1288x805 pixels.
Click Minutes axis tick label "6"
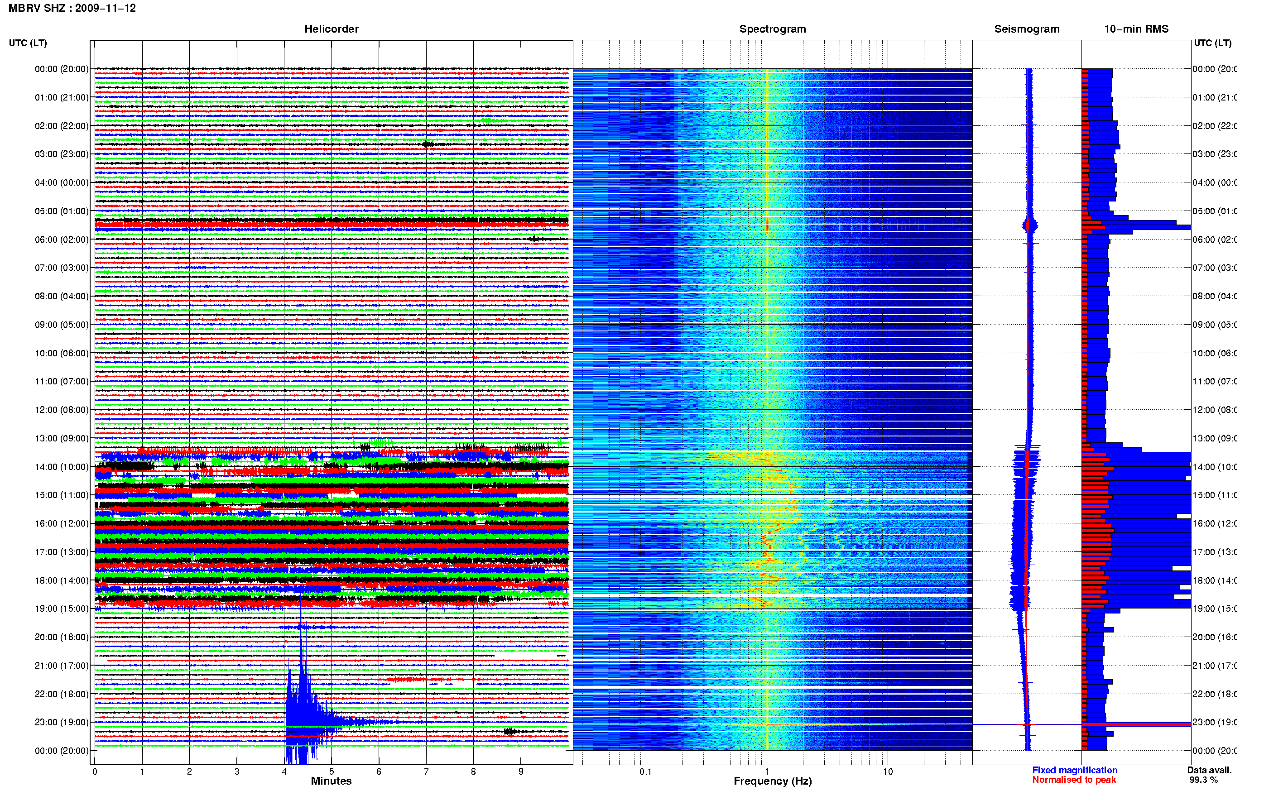(x=379, y=771)
